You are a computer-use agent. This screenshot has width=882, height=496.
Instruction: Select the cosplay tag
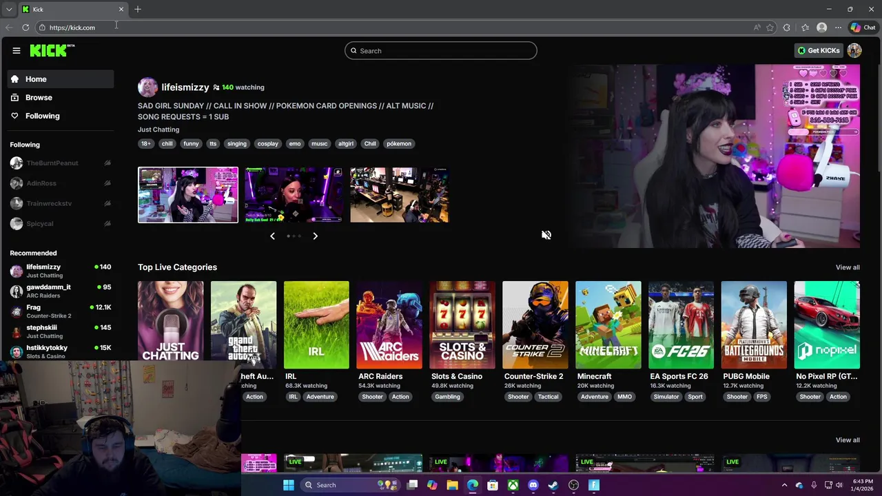267,144
